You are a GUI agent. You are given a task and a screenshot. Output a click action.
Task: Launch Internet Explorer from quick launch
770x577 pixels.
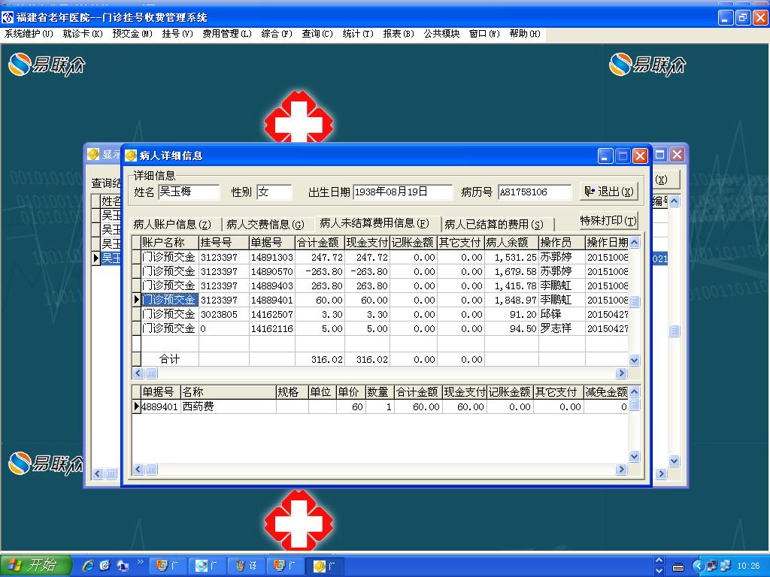89,566
